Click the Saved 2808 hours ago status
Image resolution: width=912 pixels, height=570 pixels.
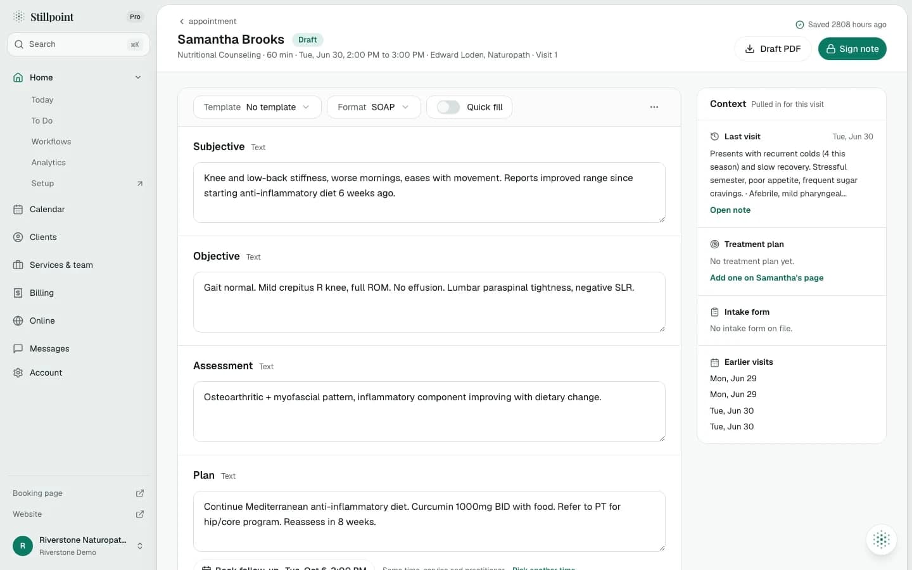841,25
